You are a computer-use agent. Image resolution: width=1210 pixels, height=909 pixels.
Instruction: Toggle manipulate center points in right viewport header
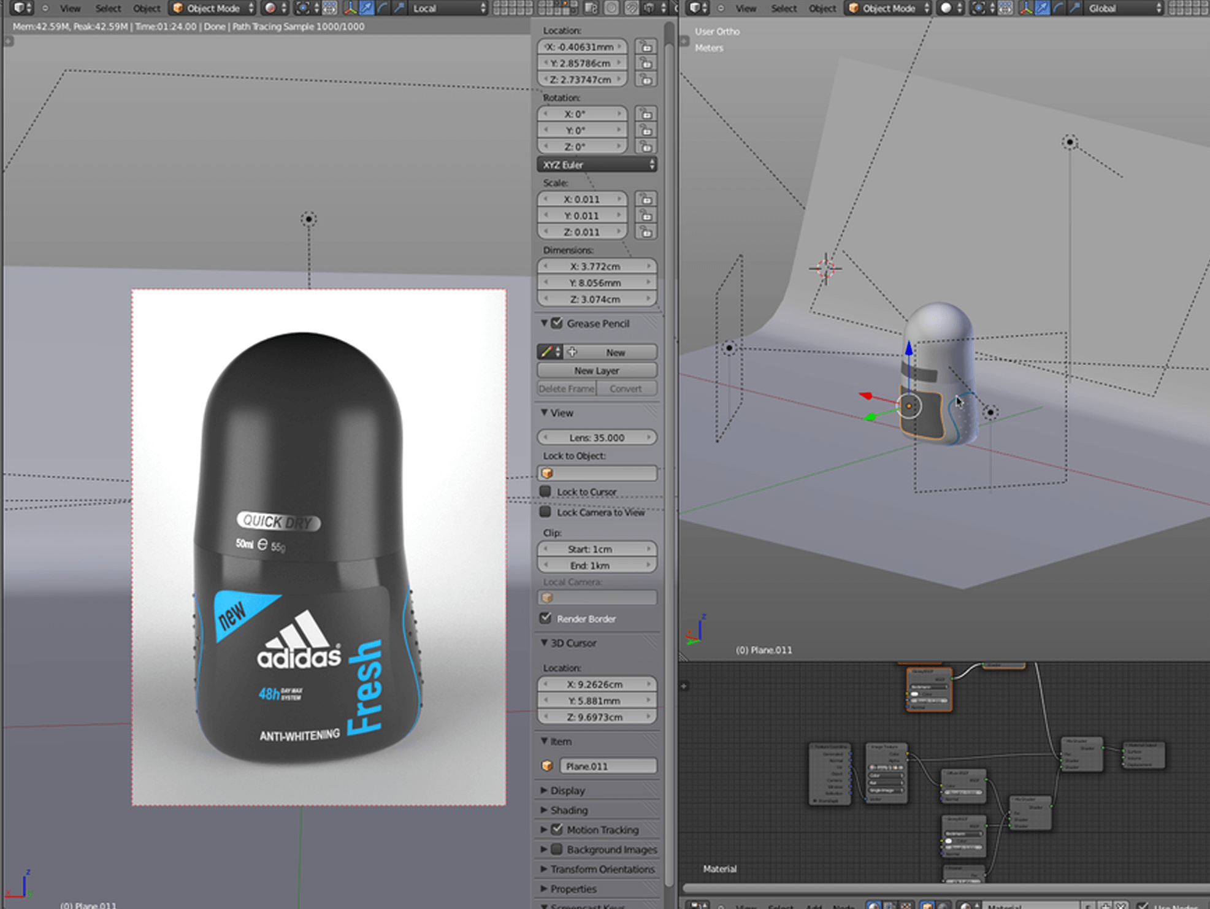[1006, 8]
